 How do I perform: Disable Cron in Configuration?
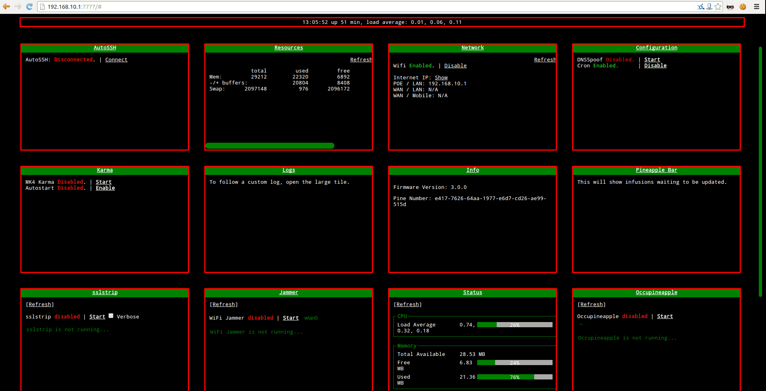(x=655, y=66)
